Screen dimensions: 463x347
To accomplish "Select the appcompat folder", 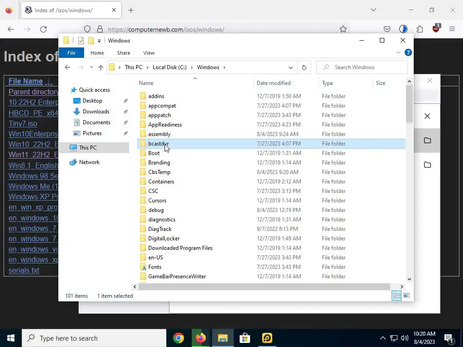I will click(x=162, y=106).
